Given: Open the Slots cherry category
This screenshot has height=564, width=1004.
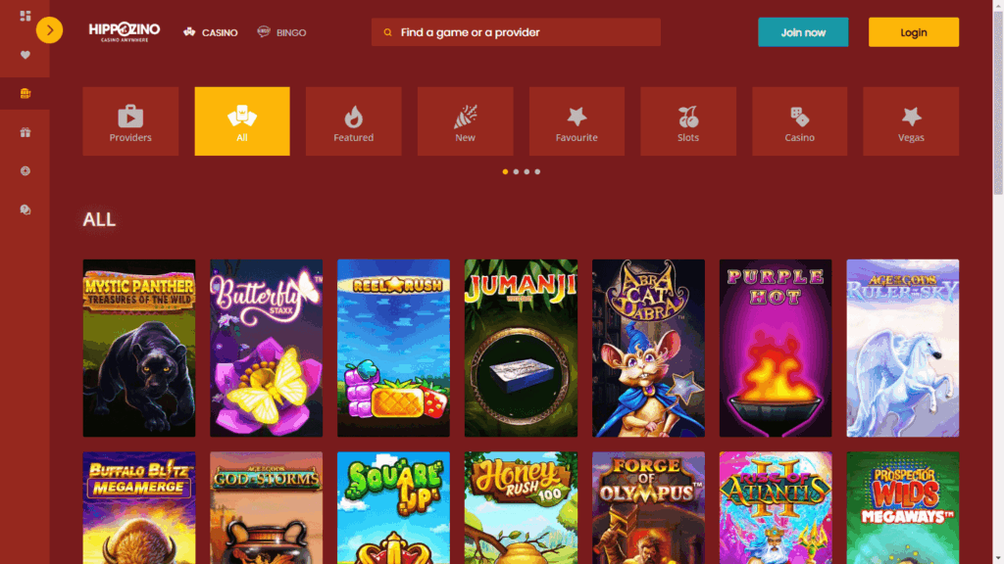Looking at the screenshot, I should pos(688,121).
